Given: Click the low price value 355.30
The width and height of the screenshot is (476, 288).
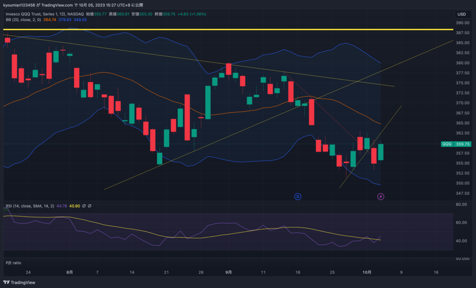Looking at the screenshot, I should tap(146, 14).
